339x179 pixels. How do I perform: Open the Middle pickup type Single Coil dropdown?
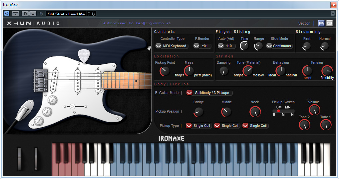pos(227,126)
